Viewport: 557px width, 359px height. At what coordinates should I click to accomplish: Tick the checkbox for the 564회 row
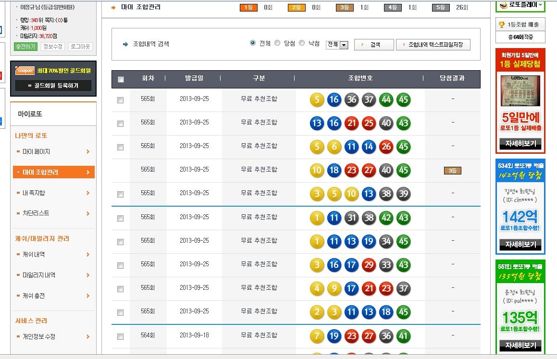(x=121, y=336)
